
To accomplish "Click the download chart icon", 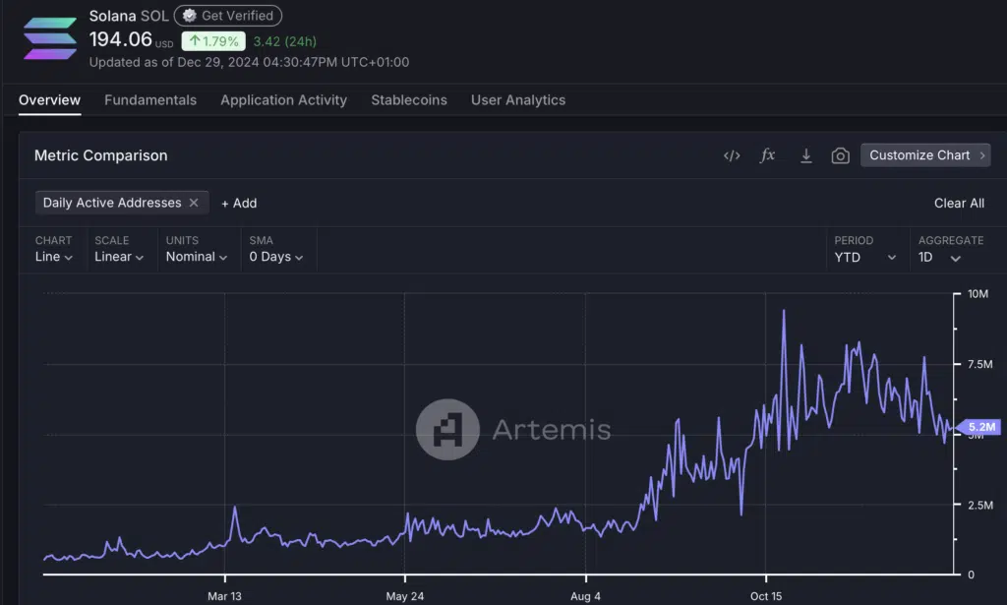I will tap(805, 155).
